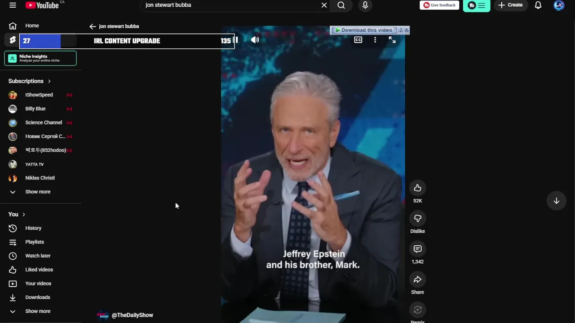Clear the search box text
This screenshot has height=323, width=575.
tap(324, 5)
